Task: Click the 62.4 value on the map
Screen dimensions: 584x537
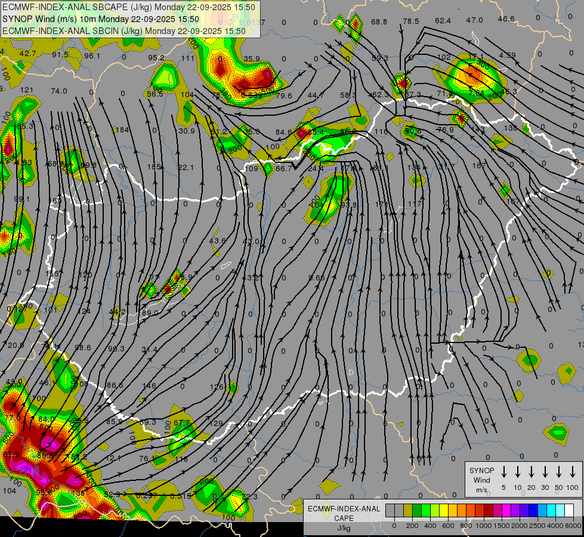Action: tap(443, 20)
